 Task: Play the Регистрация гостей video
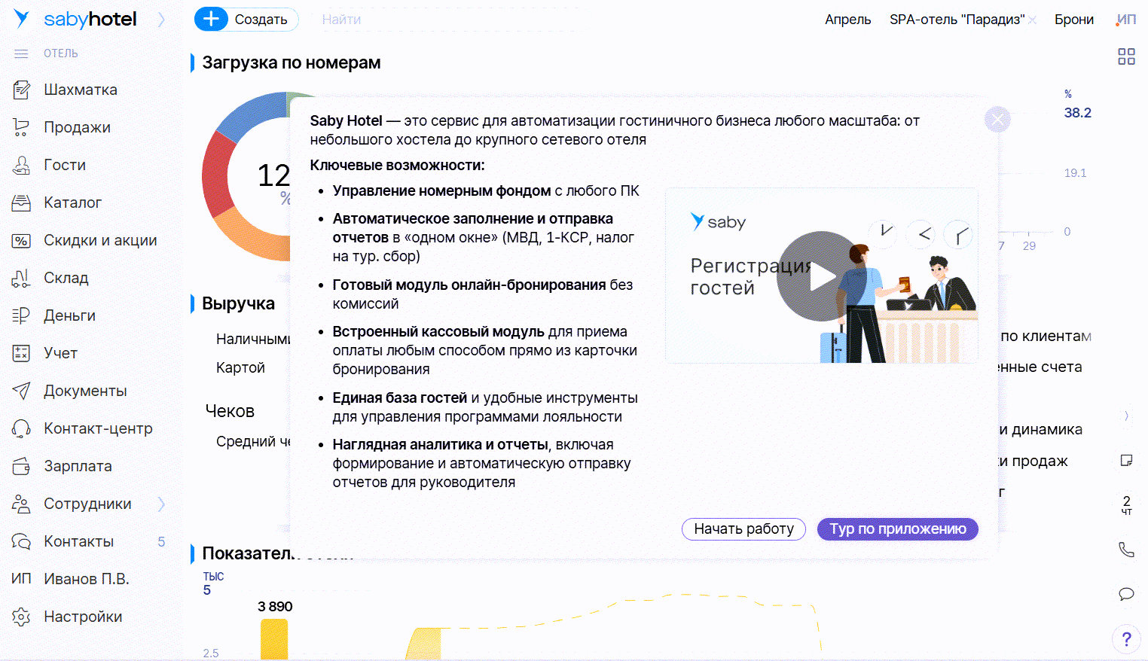(x=822, y=276)
